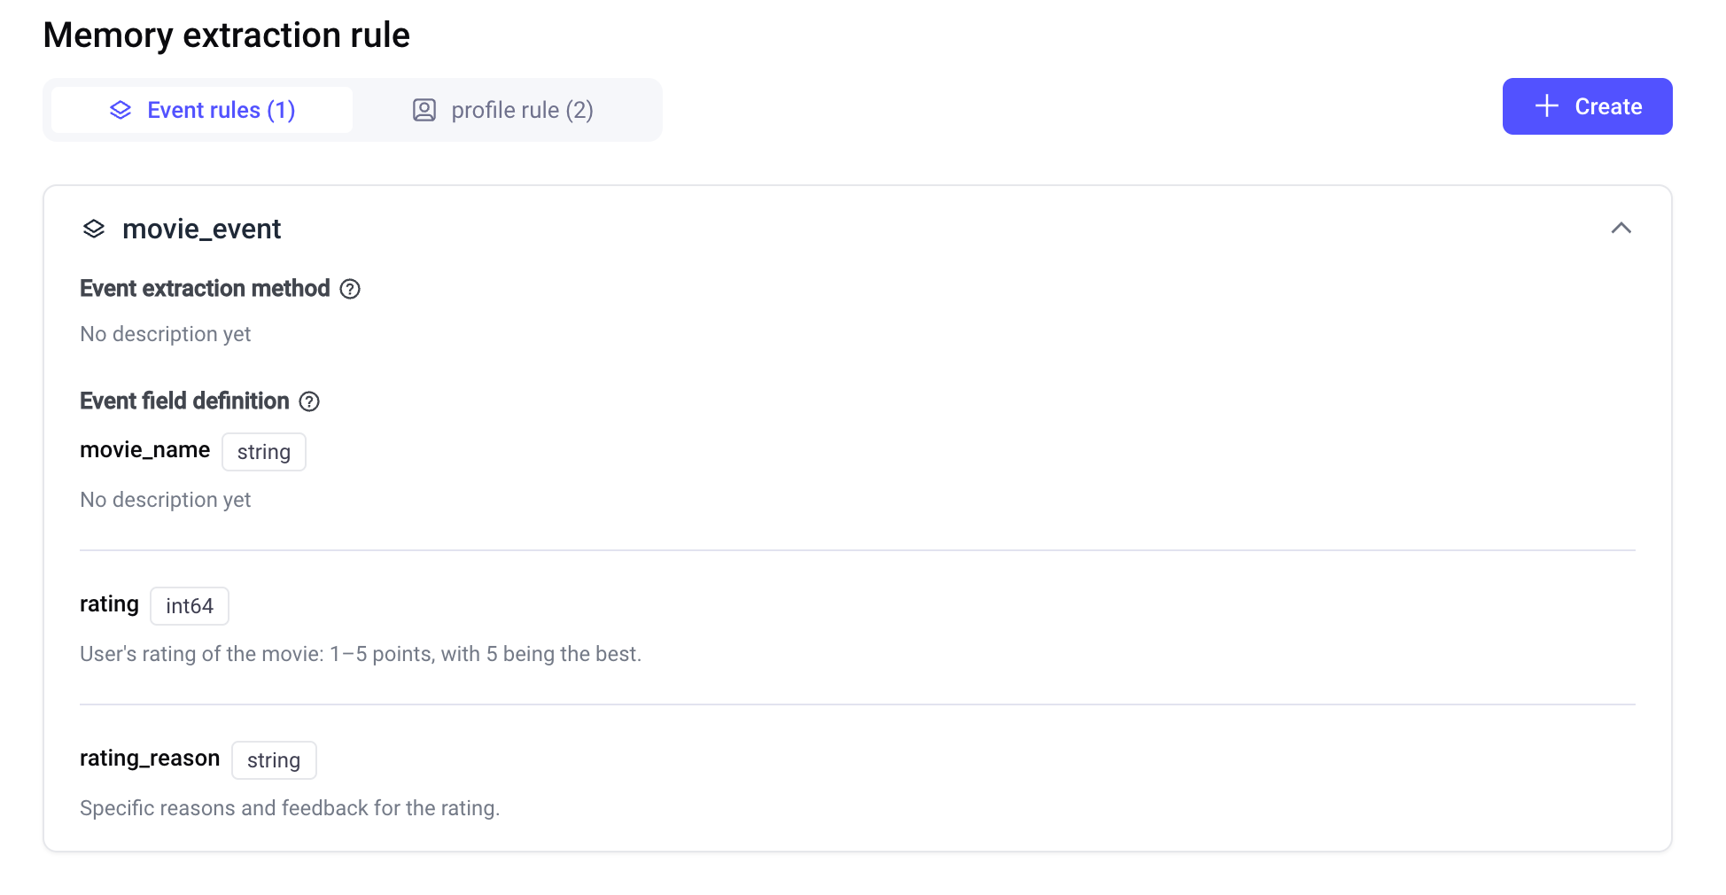The width and height of the screenshot is (1726, 895).
Task: Click the Memory extraction rule heading
Action: pos(226,35)
